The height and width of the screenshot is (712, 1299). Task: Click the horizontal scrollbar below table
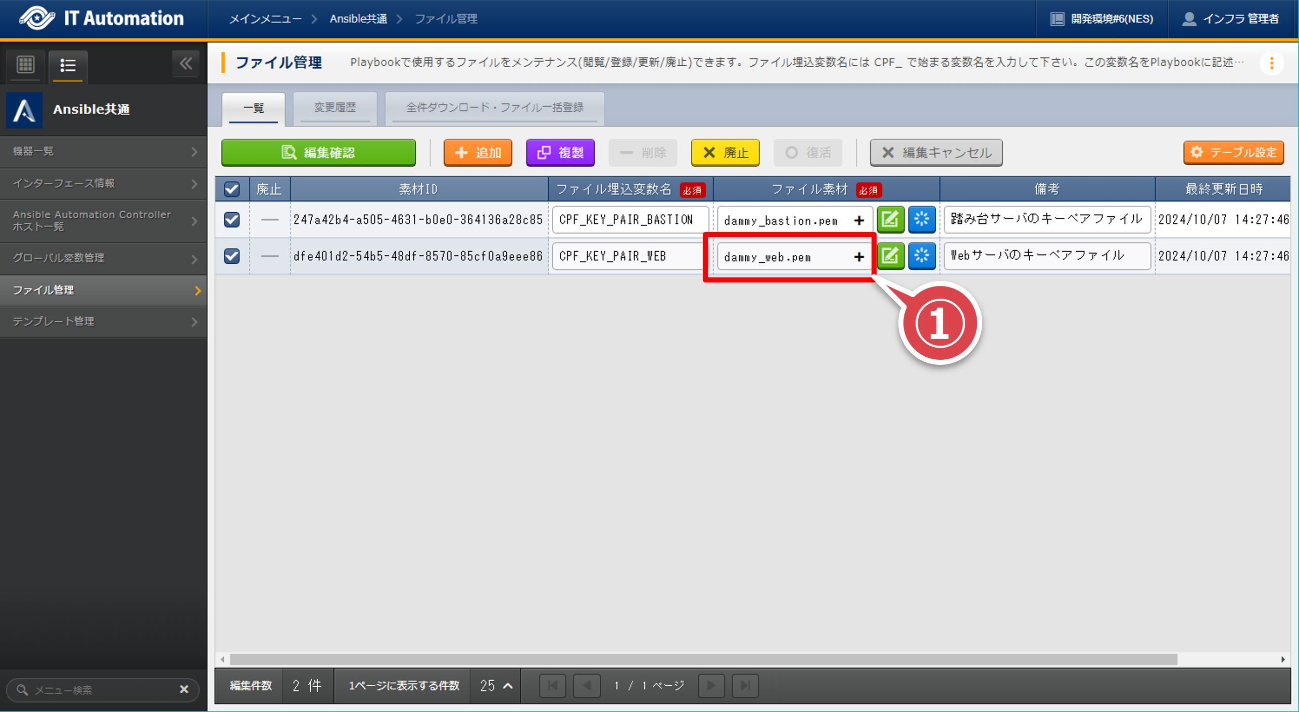click(702, 659)
